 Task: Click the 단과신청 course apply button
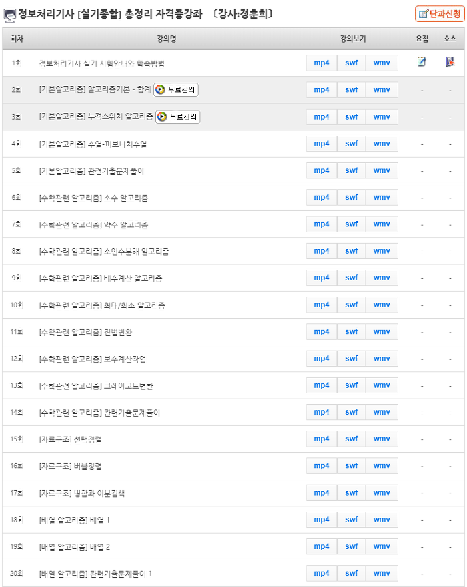(440, 14)
